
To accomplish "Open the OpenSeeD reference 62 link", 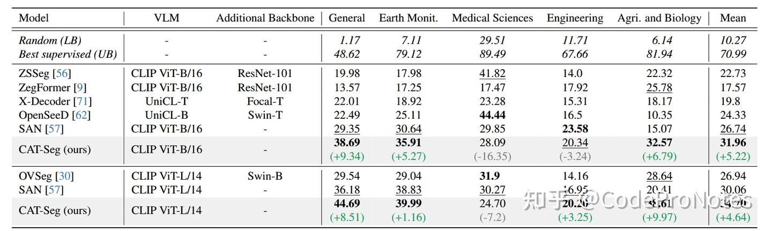I will pos(83,115).
